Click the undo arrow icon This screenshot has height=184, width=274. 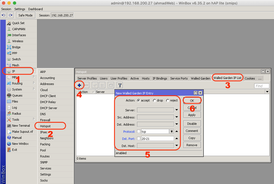click(4, 15)
